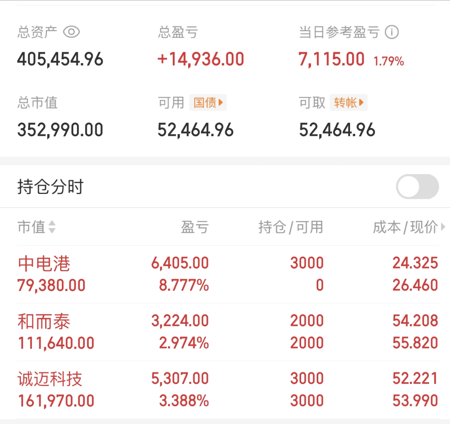The width and height of the screenshot is (450, 424).
Task: Toggle the 持仓分时 switch
Action: (417, 186)
